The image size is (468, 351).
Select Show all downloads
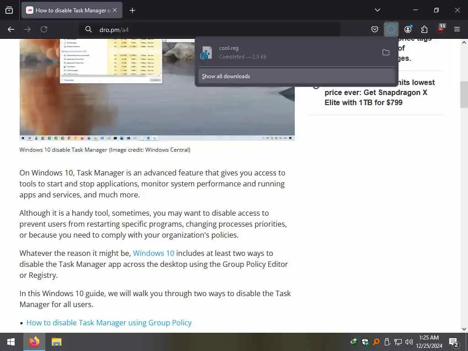pos(296,76)
